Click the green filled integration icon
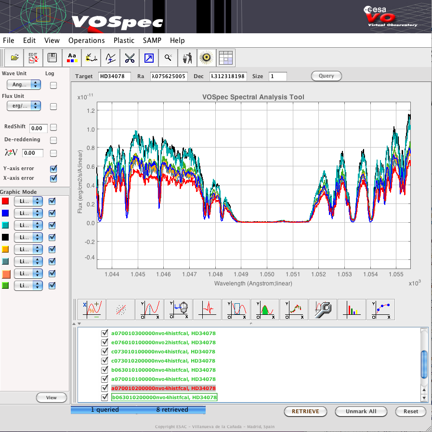Screen dimensions: 432x432 coord(265,310)
